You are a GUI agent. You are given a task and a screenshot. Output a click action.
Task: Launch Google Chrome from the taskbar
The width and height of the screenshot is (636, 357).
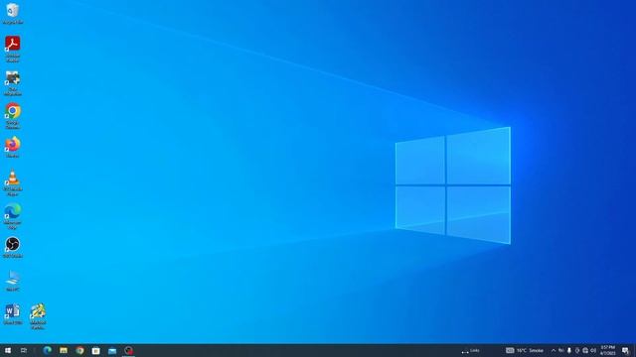79,350
